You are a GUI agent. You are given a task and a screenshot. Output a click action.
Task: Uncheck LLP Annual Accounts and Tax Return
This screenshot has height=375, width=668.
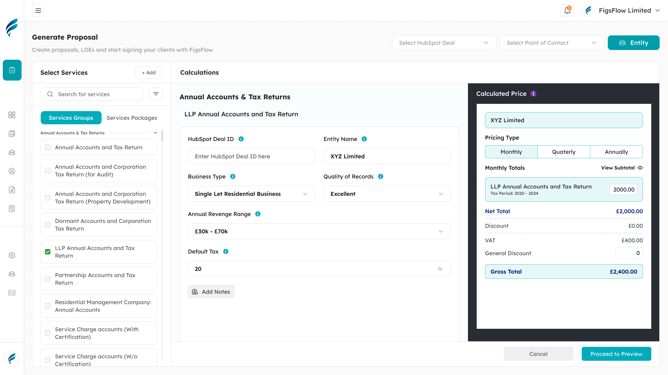pos(48,252)
